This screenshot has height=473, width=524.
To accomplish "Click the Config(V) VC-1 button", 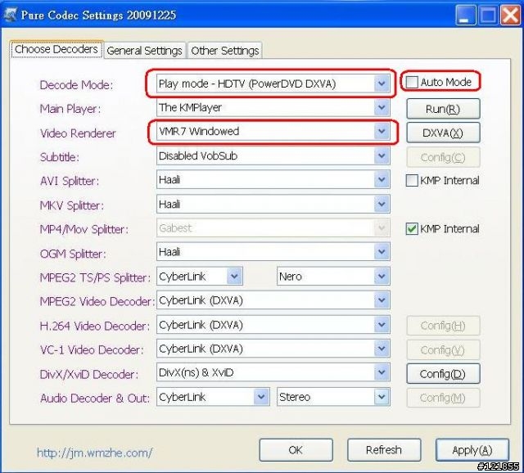I will [443, 349].
